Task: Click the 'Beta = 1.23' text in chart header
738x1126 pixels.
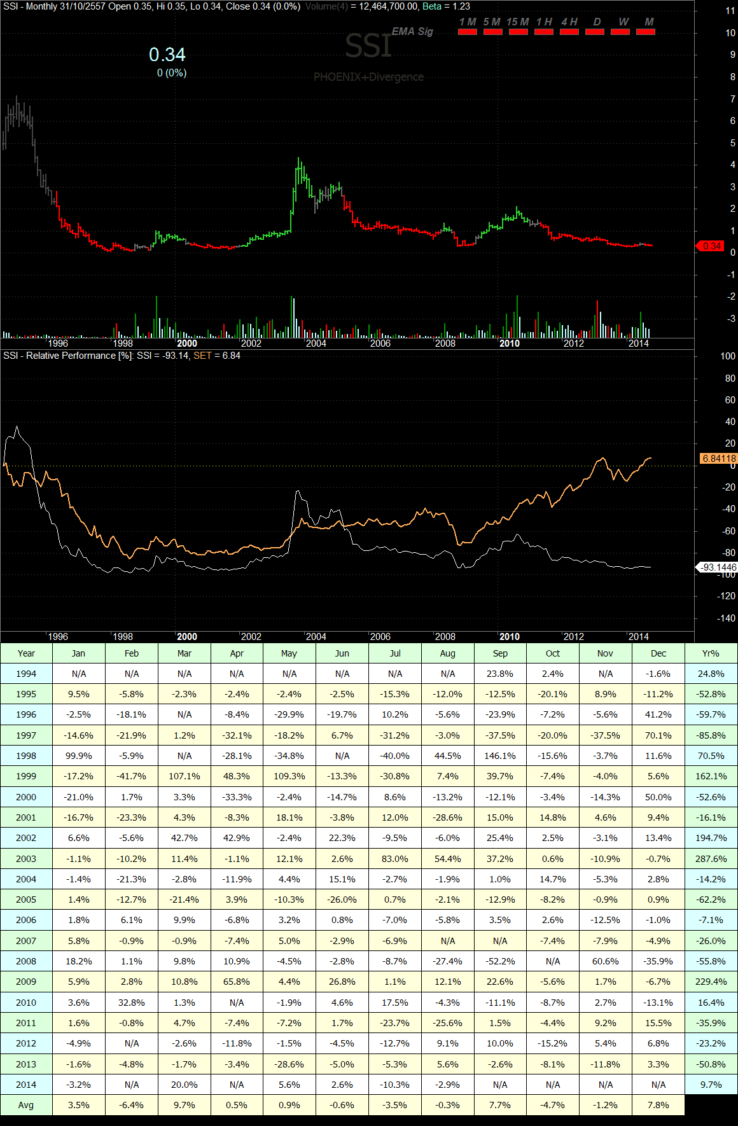Action: pos(446,6)
